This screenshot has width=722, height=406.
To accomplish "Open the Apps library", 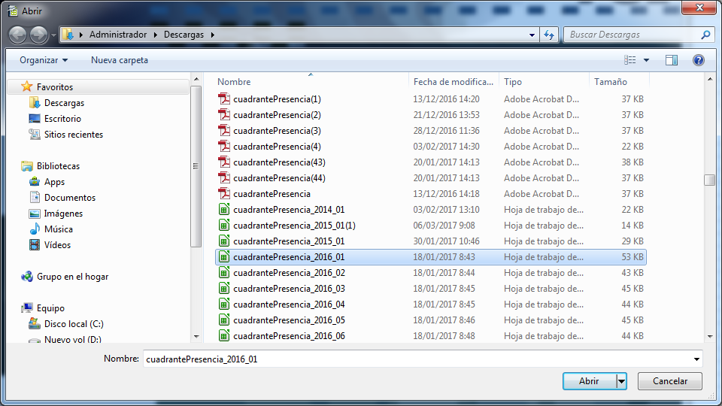I will point(54,182).
